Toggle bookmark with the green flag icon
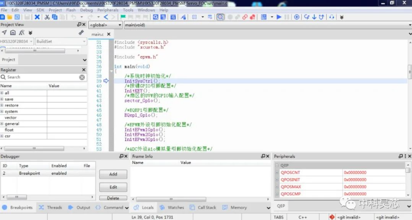The width and height of the screenshot is (412, 220). tap(123, 17)
